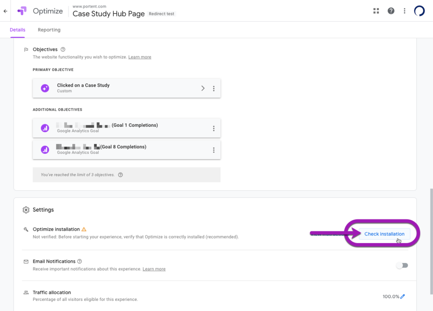Click the Traffic allocation people icon
433x311 pixels.
26,292
